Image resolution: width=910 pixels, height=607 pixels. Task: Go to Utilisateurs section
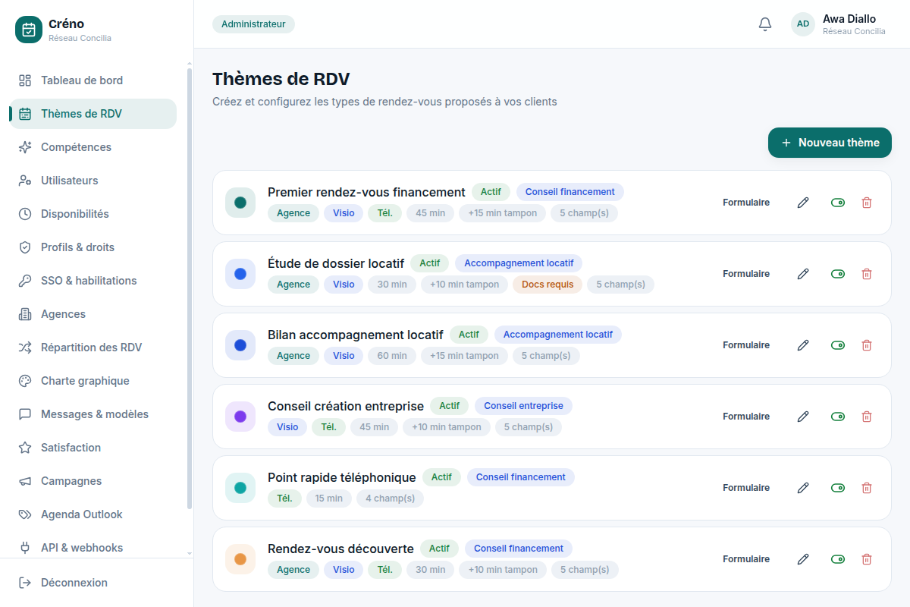[93, 181]
